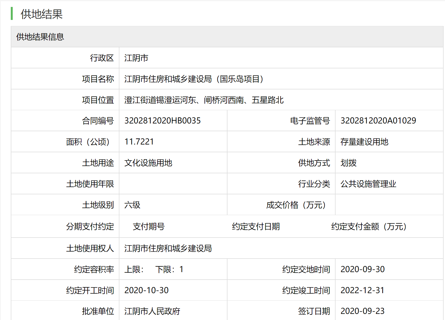Click land use value 文化设施用地
The height and width of the screenshot is (320, 445).
click(x=148, y=163)
